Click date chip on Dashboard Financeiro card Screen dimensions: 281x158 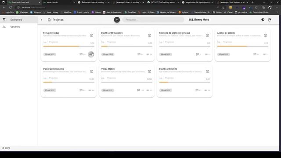coord(108,54)
